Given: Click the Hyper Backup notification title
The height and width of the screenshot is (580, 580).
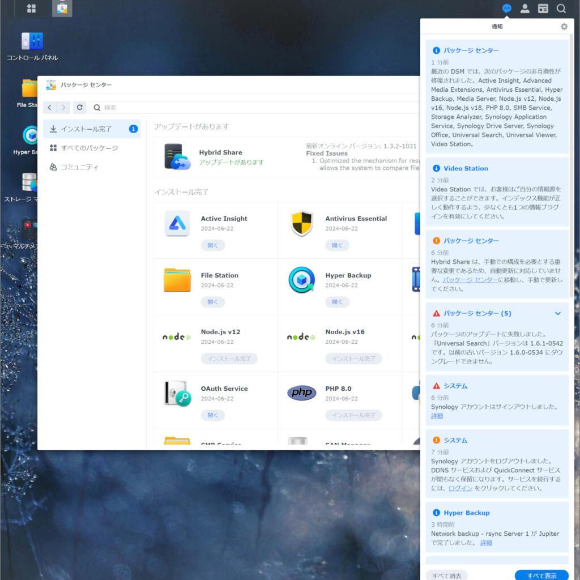Looking at the screenshot, I should pyautogui.click(x=467, y=513).
